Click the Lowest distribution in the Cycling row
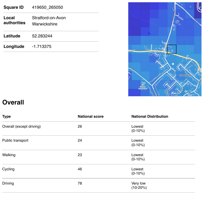205x197 pixels. point(138,171)
